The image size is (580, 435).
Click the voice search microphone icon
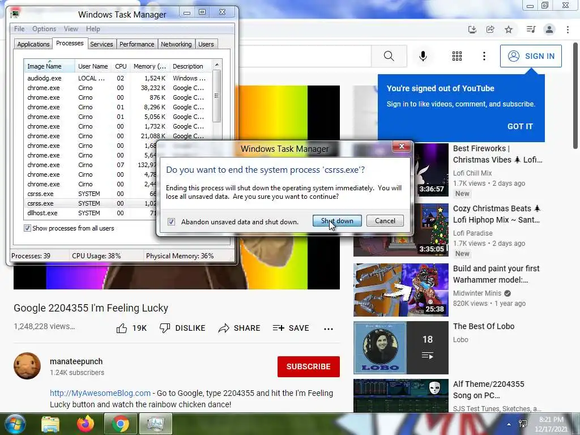(423, 56)
